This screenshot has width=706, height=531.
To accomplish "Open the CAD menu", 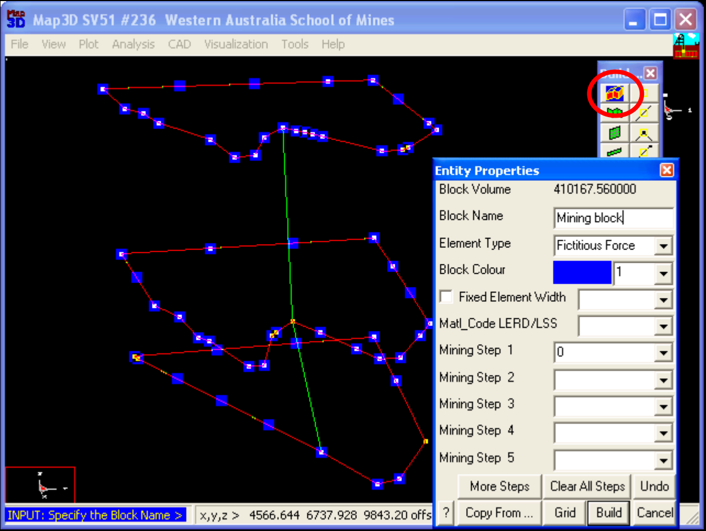I will point(180,44).
